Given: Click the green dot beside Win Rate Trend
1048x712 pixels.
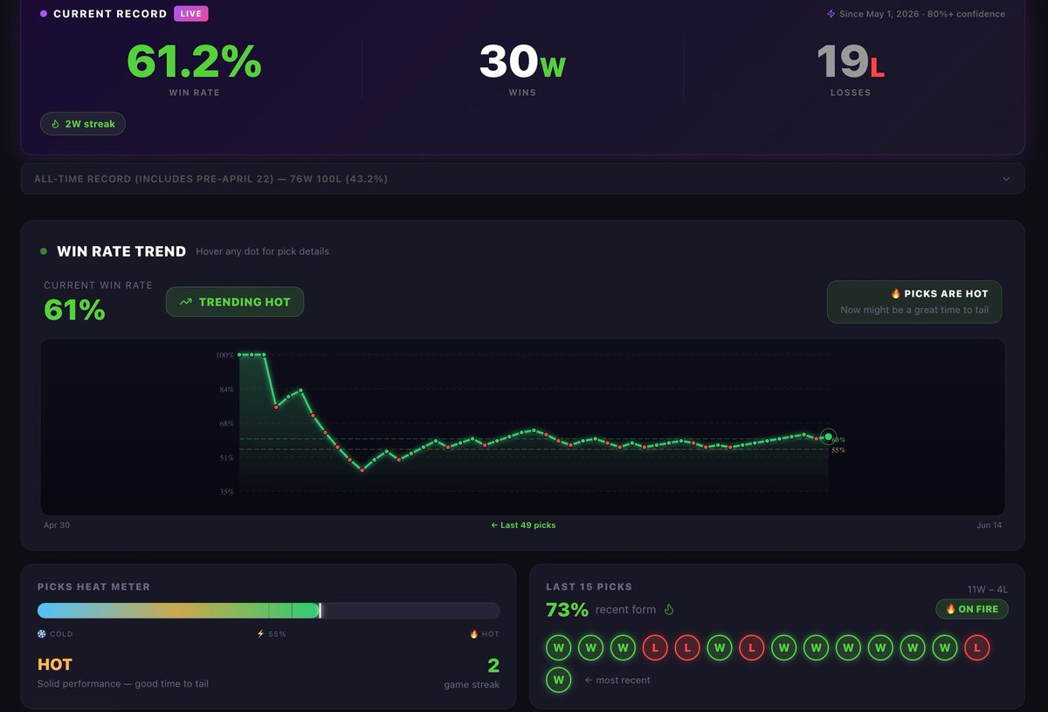Looking at the screenshot, I should point(44,251).
